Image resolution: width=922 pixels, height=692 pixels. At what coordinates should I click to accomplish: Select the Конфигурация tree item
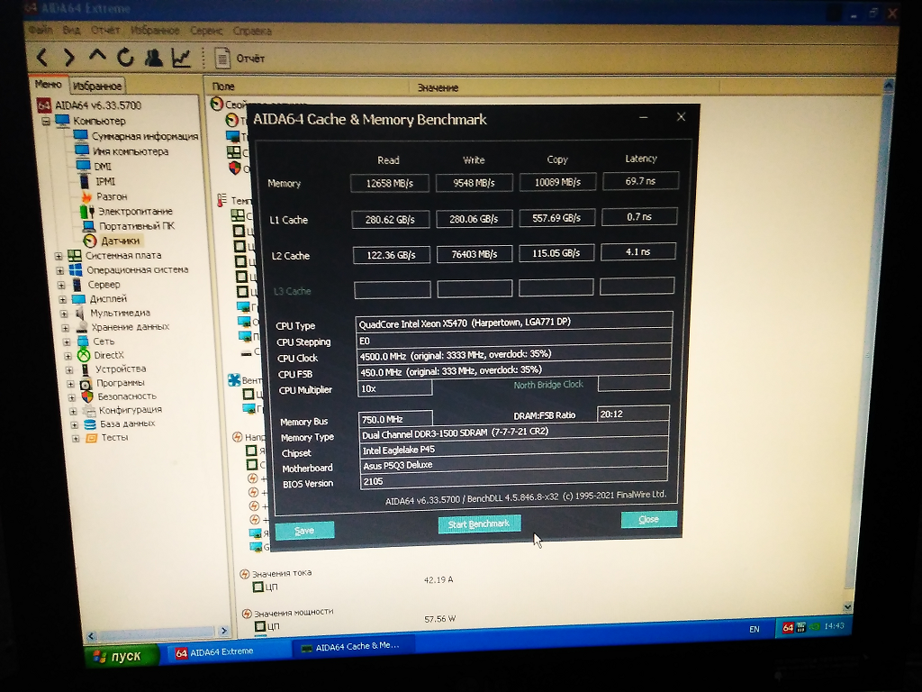[130, 410]
